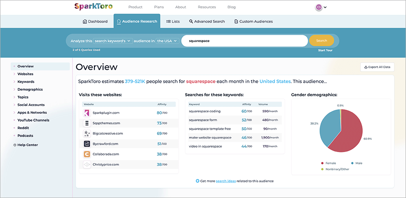Click the 379-521K audience estimate
Image resolution: width=406 pixels, height=198 pixels.
pyautogui.click(x=135, y=82)
